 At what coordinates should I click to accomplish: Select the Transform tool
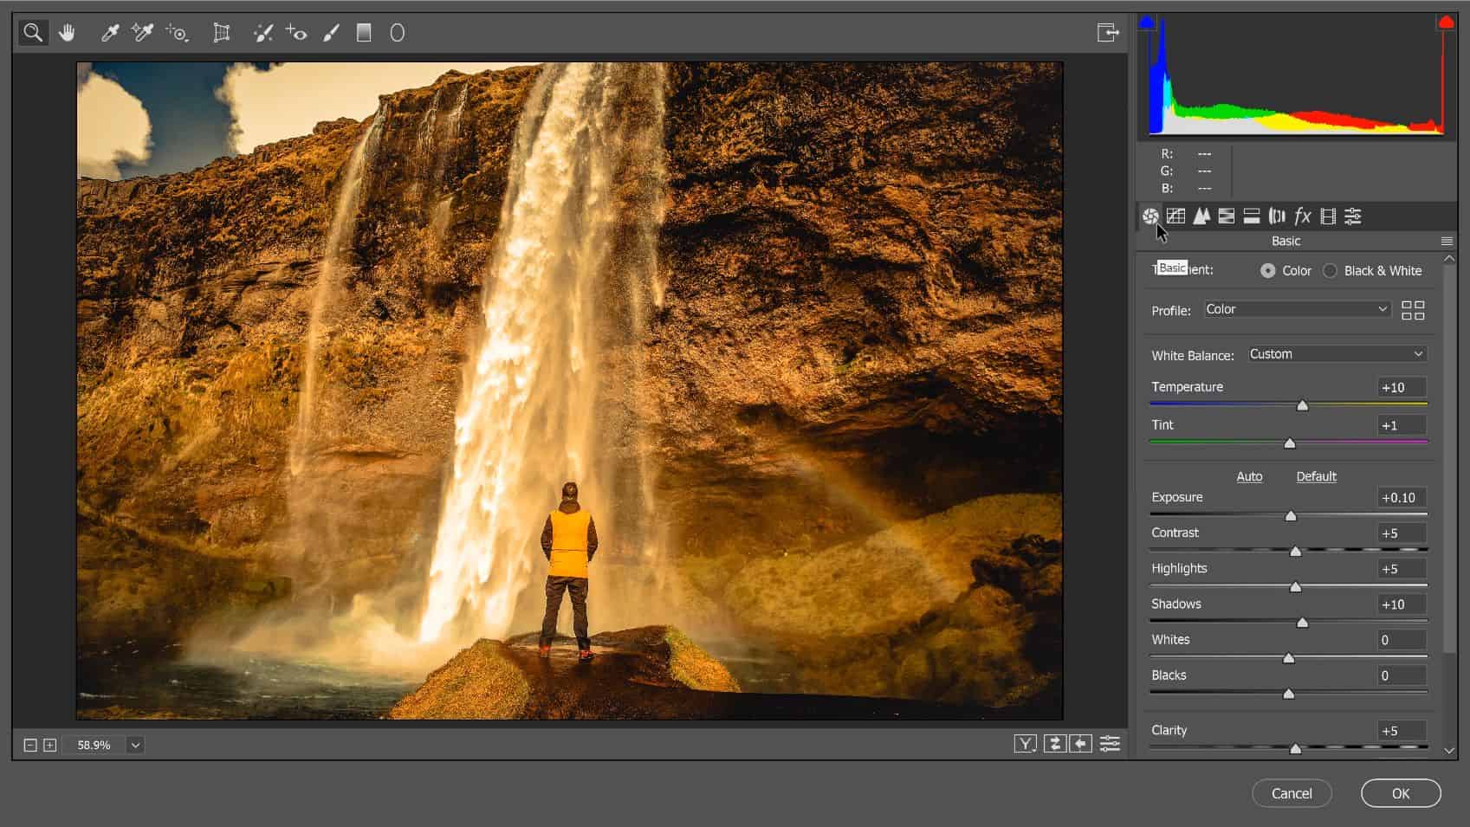click(x=222, y=33)
